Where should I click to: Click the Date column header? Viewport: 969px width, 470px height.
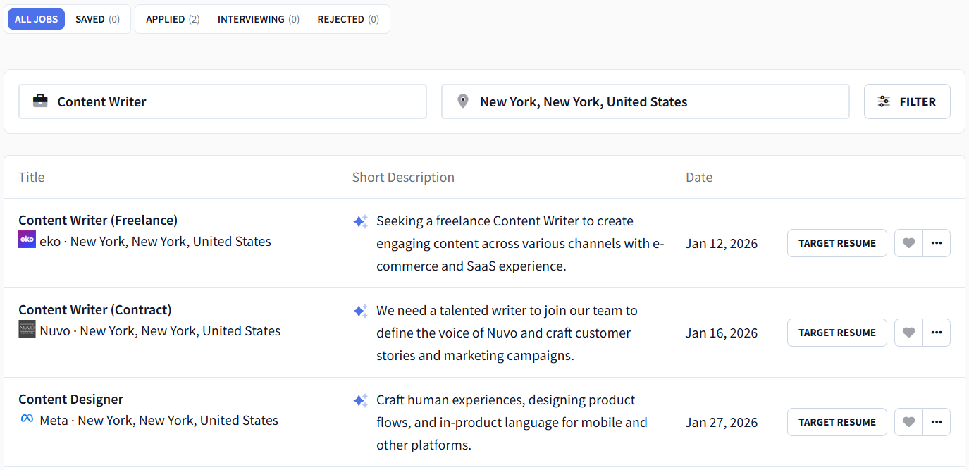699,177
